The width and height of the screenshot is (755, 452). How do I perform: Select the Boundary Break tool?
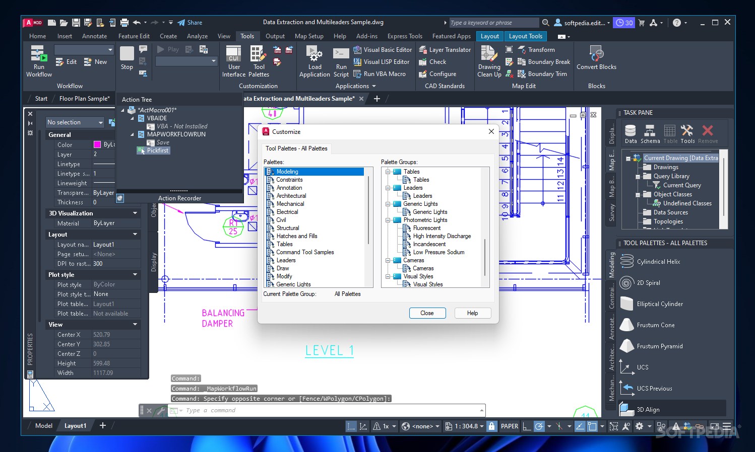tap(544, 62)
